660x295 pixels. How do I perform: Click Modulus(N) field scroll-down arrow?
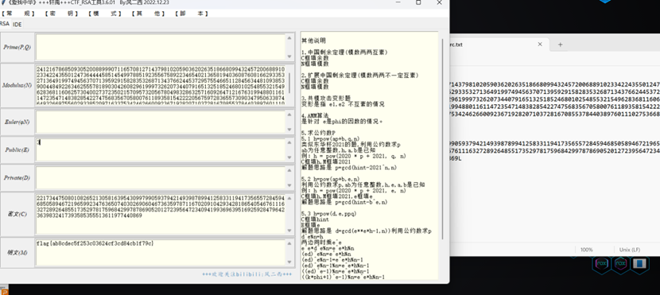point(289,103)
